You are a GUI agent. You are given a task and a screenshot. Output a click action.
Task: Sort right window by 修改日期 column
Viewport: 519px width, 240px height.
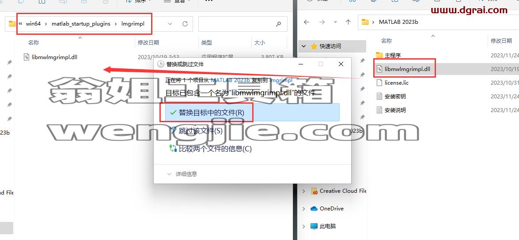(x=501, y=41)
